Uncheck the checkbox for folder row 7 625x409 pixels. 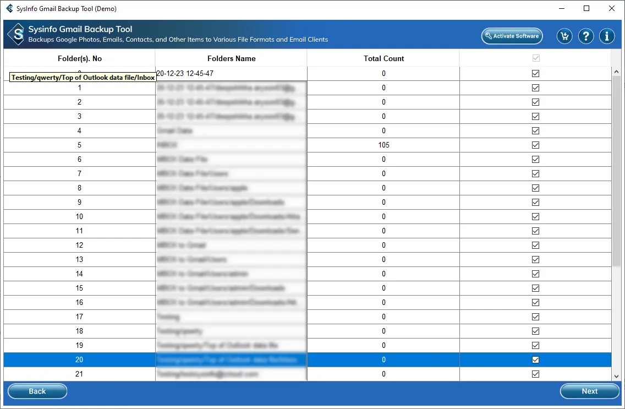pyautogui.click(x=535, y=174)
